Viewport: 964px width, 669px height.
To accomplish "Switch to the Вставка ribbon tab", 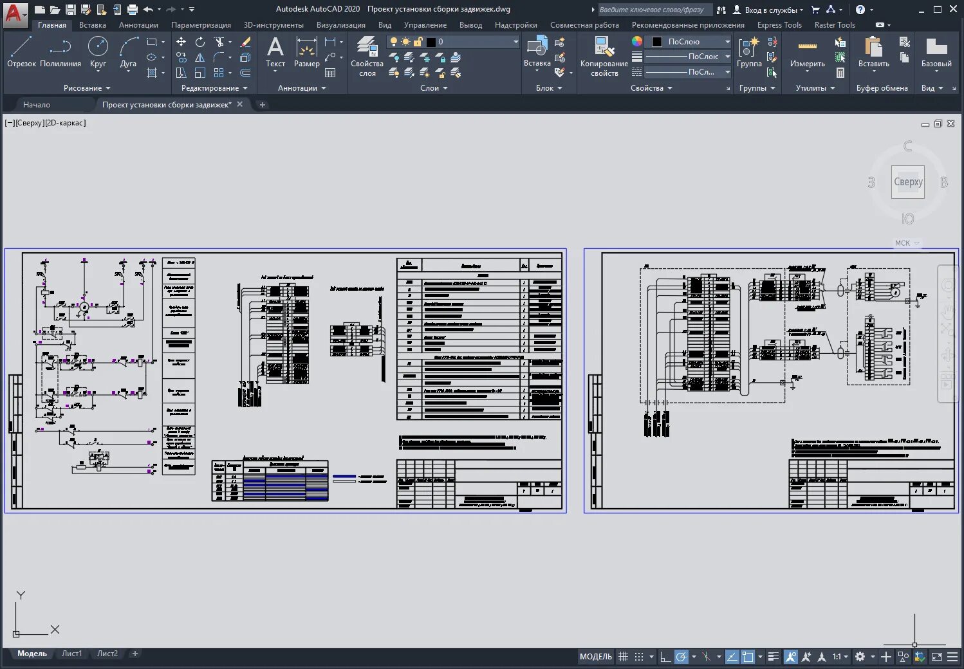I will (x=92, y=24).
